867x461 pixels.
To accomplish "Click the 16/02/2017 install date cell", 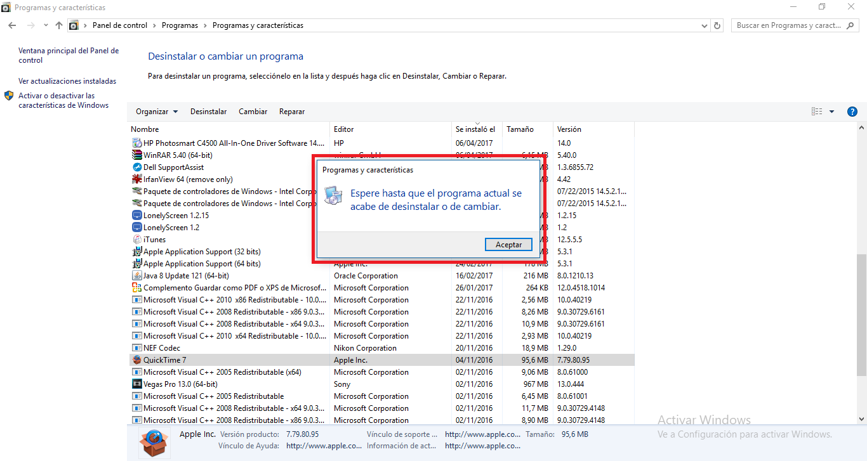I will 474,276.
